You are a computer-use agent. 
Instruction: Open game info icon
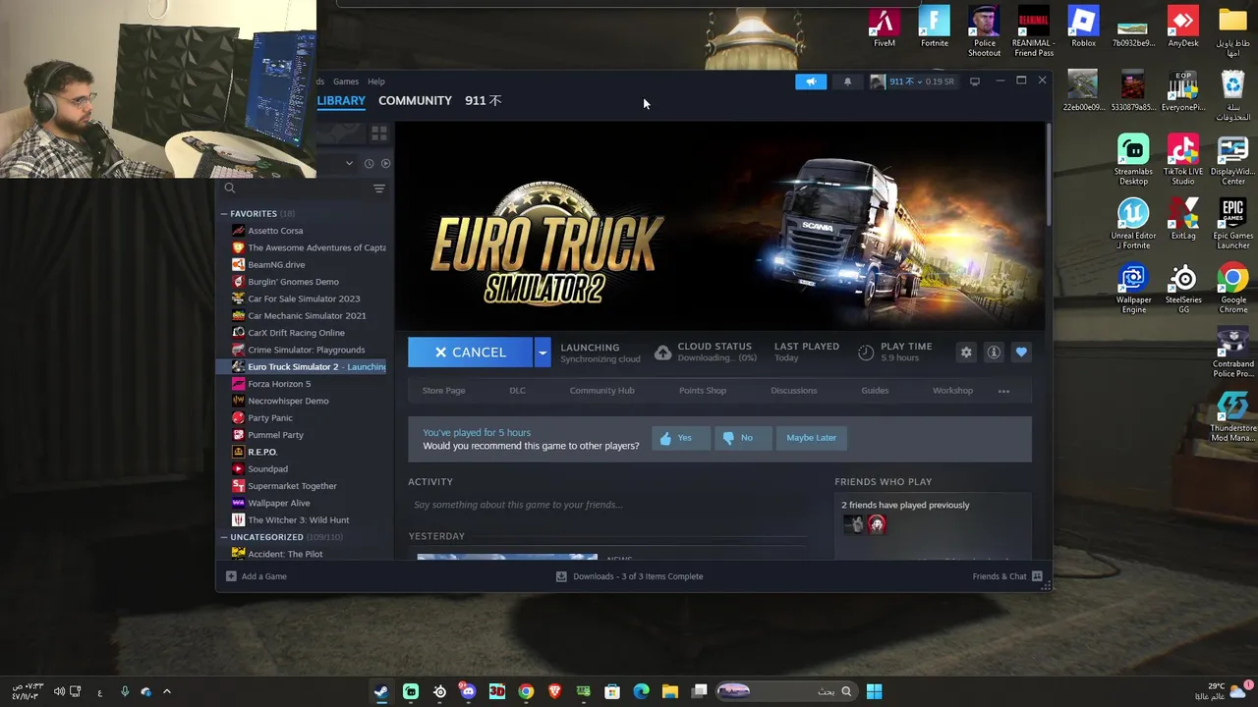click(x=994, y=352)
